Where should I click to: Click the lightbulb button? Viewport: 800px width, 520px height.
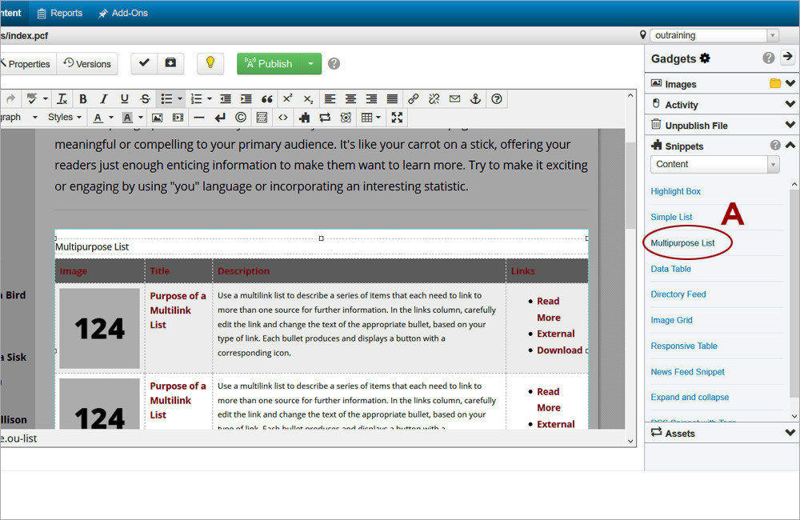tap(210, 62)
